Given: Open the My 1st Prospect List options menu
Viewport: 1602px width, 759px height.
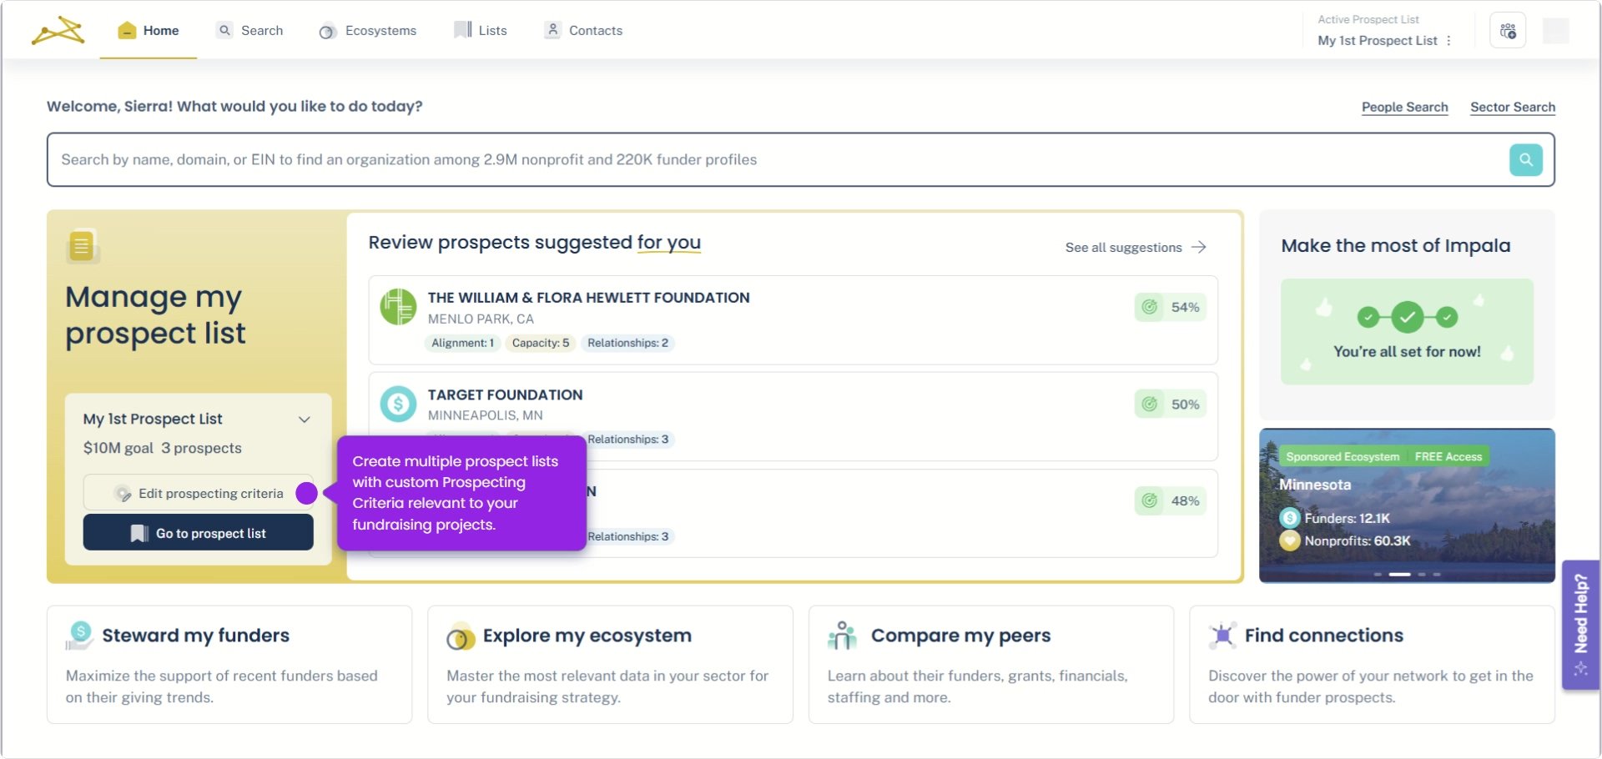Looking at the screenshot, I should click(1449, 40).
